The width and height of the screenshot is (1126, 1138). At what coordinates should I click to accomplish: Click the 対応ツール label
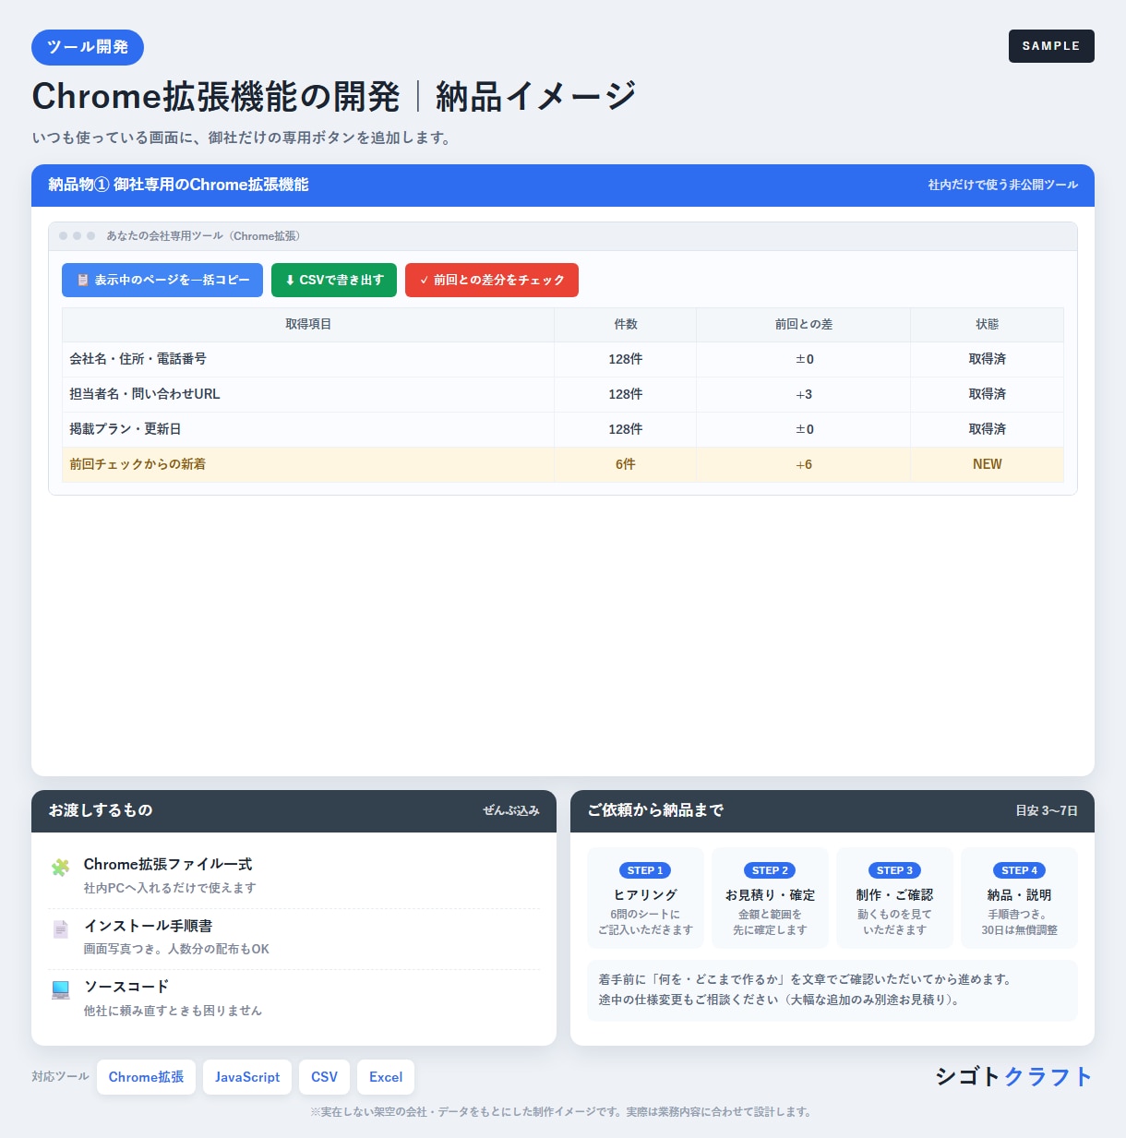coord(60,1076)
